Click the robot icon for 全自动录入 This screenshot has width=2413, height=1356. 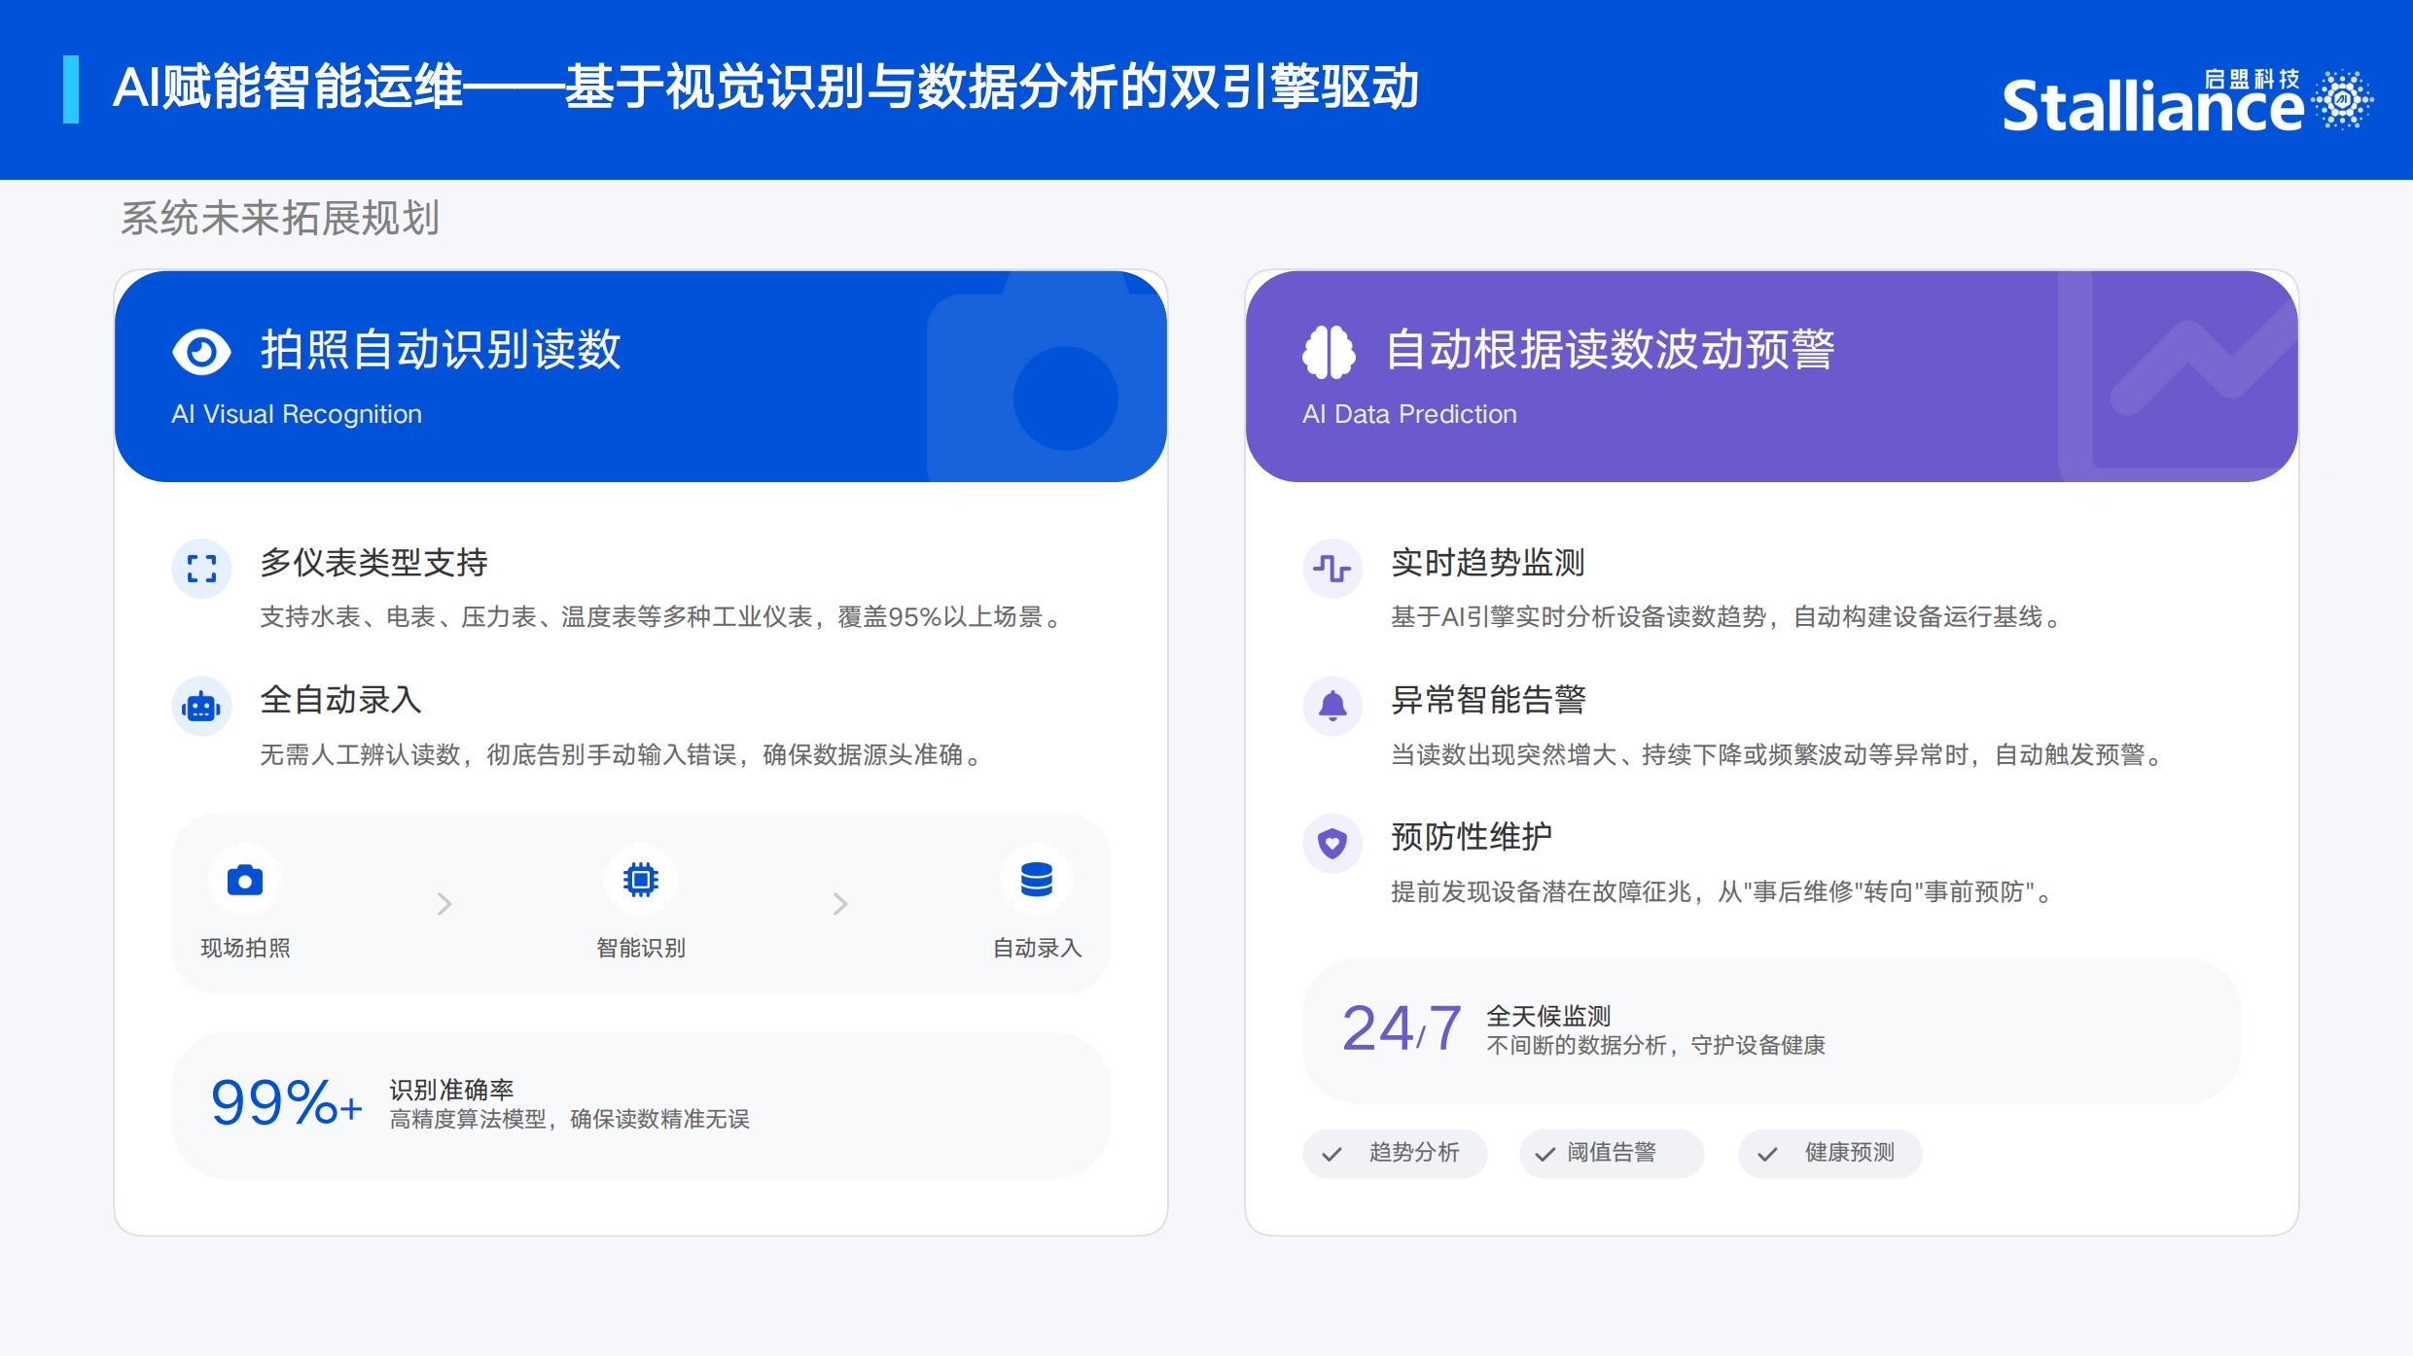tap(201, 707)
